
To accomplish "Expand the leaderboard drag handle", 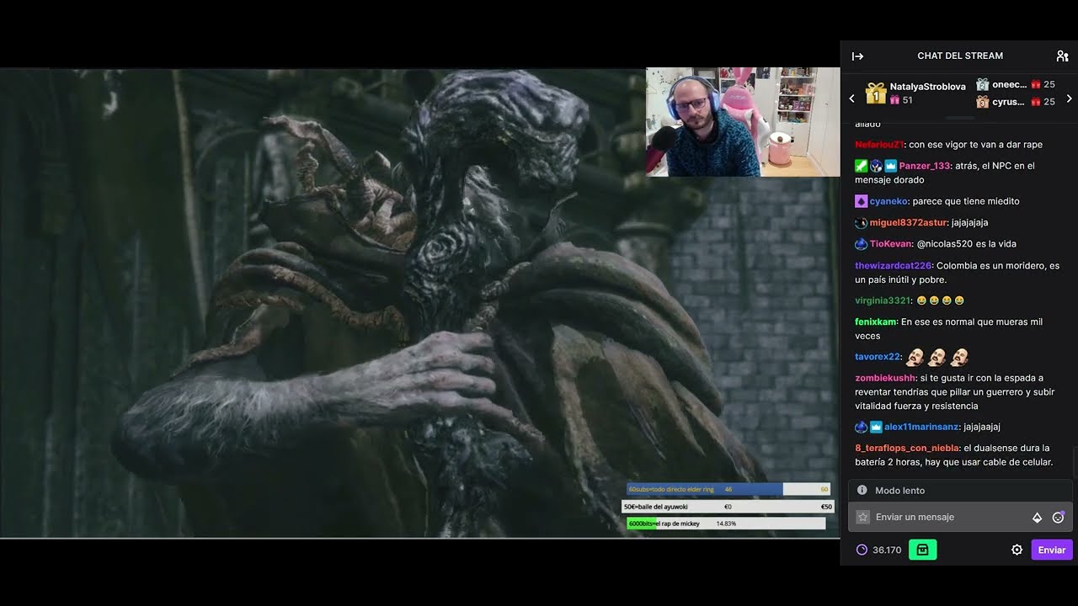I will point(960,117).
